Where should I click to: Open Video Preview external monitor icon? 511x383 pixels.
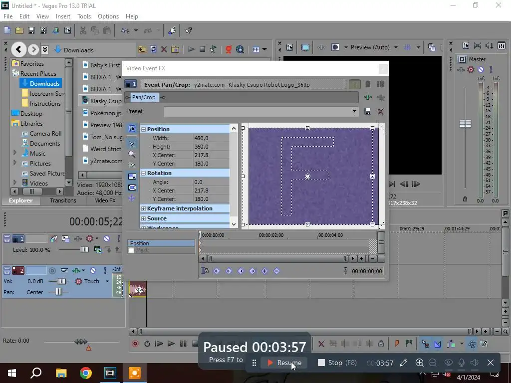pyautogui.click(x=305, y=47)
